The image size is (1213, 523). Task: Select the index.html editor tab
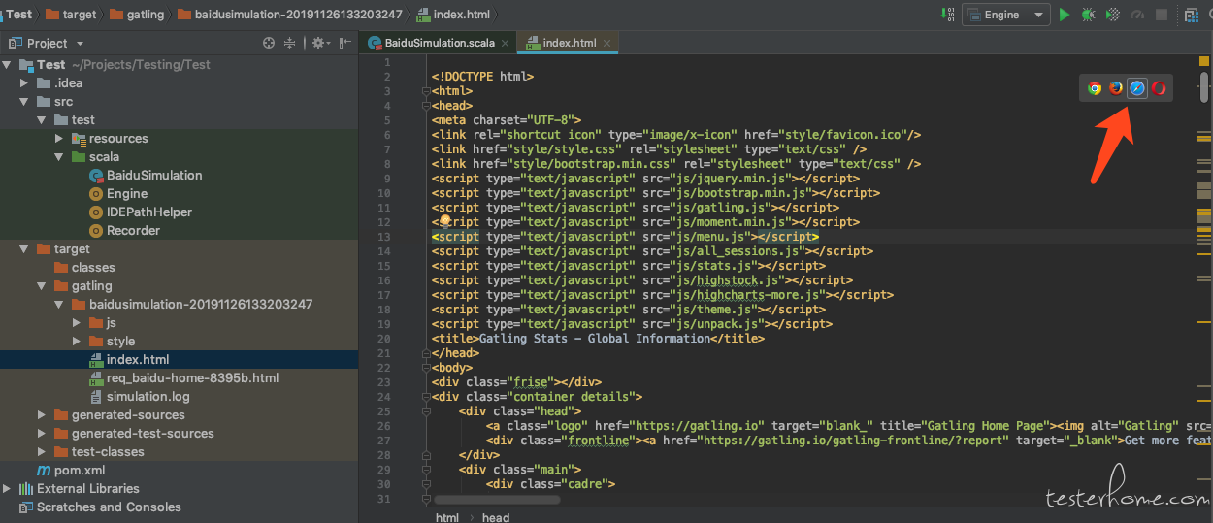tap(568, 44)
